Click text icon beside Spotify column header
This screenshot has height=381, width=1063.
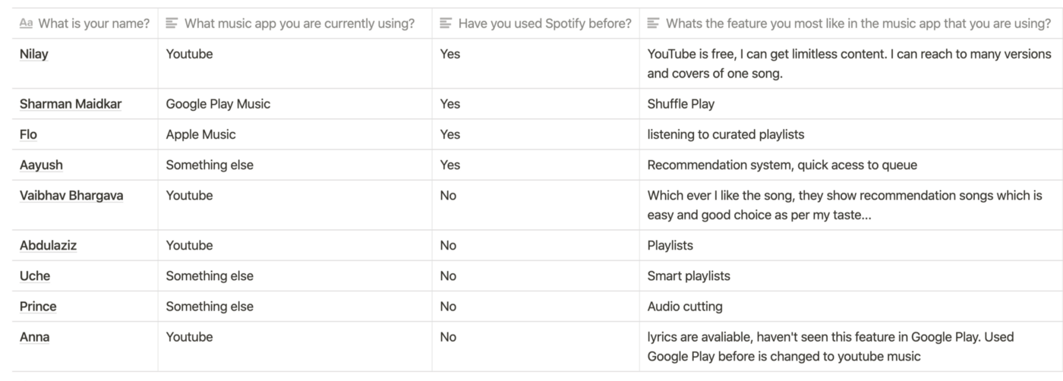point(446,24)
